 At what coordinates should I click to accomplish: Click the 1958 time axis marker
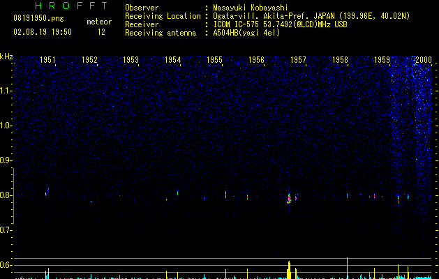click(340, 60)
